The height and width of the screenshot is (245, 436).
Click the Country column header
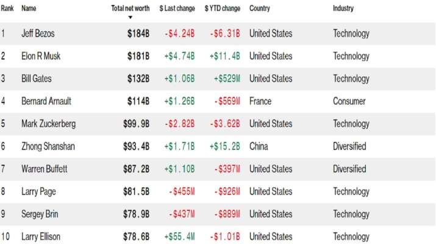(x=259, y=9)
